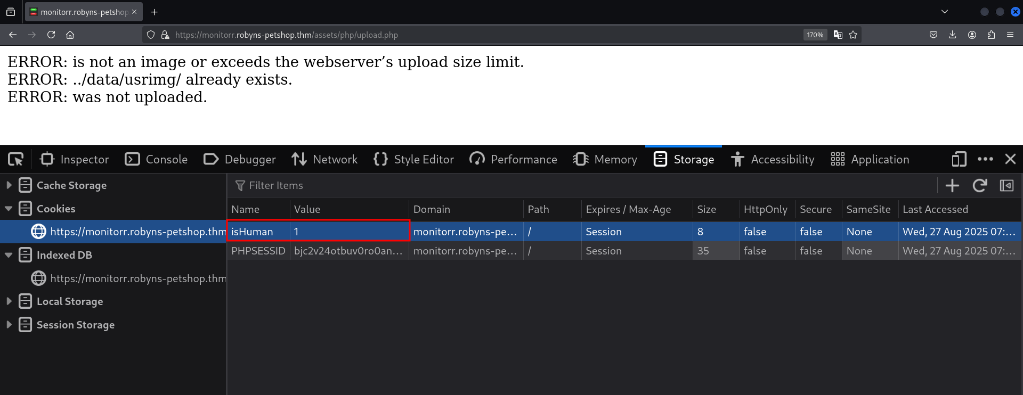Click the add new cookie plus icon

(x=952, y=185)
